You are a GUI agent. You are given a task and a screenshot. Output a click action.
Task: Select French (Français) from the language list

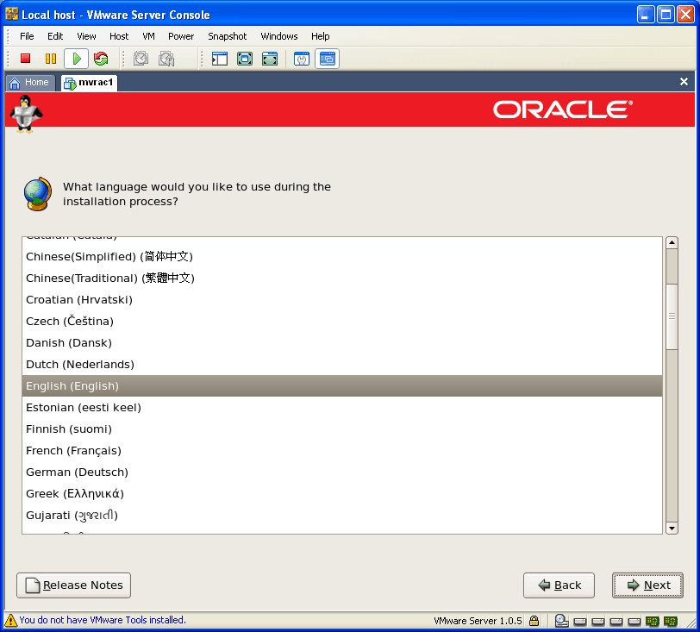(73, 451)
